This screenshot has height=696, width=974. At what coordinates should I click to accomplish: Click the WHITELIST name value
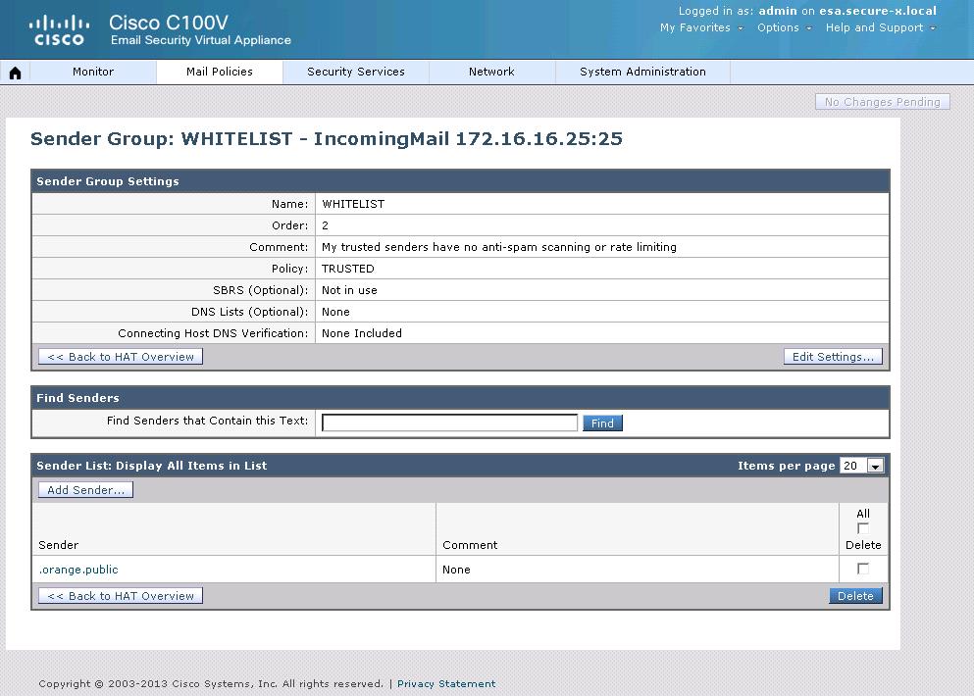(x=353, y=204)
